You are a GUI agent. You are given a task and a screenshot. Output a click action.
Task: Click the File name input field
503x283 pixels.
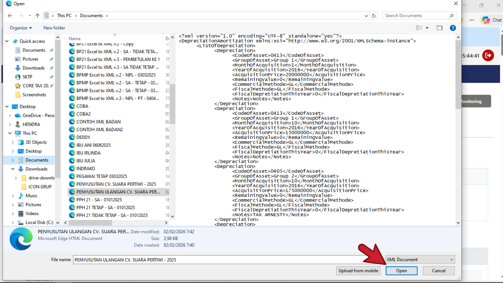click(x=217, y=260)
